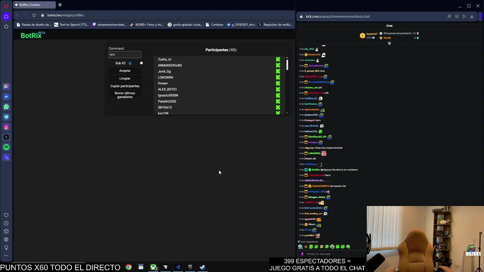Click Copiar participantes button
The image size is (484, 272).
125,86
